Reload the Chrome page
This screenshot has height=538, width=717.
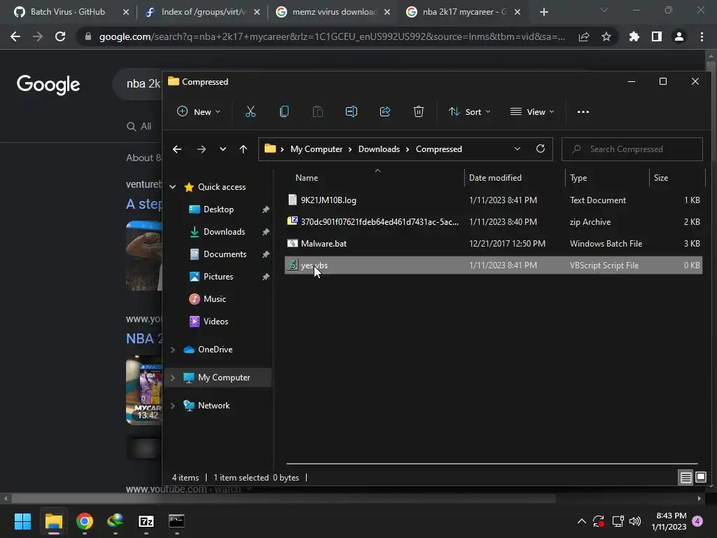tap(60, 36)
